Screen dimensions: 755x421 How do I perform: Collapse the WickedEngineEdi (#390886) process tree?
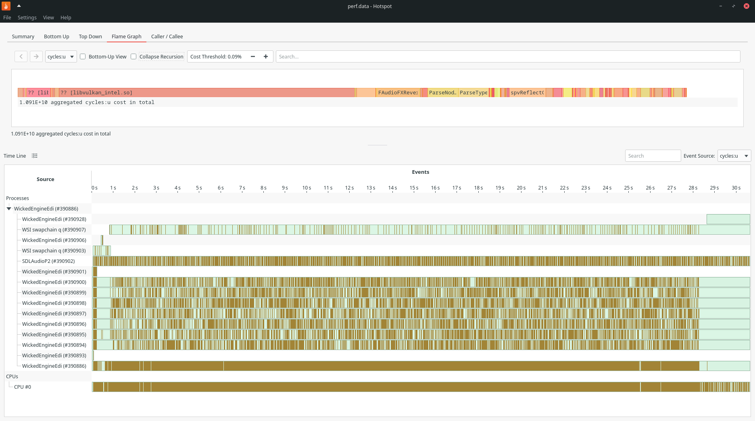tap(9, 208)
